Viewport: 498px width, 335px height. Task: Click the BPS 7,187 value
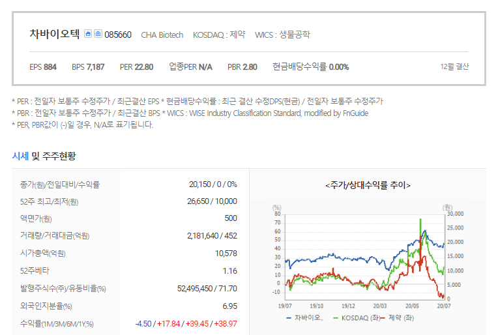(88, 67)
